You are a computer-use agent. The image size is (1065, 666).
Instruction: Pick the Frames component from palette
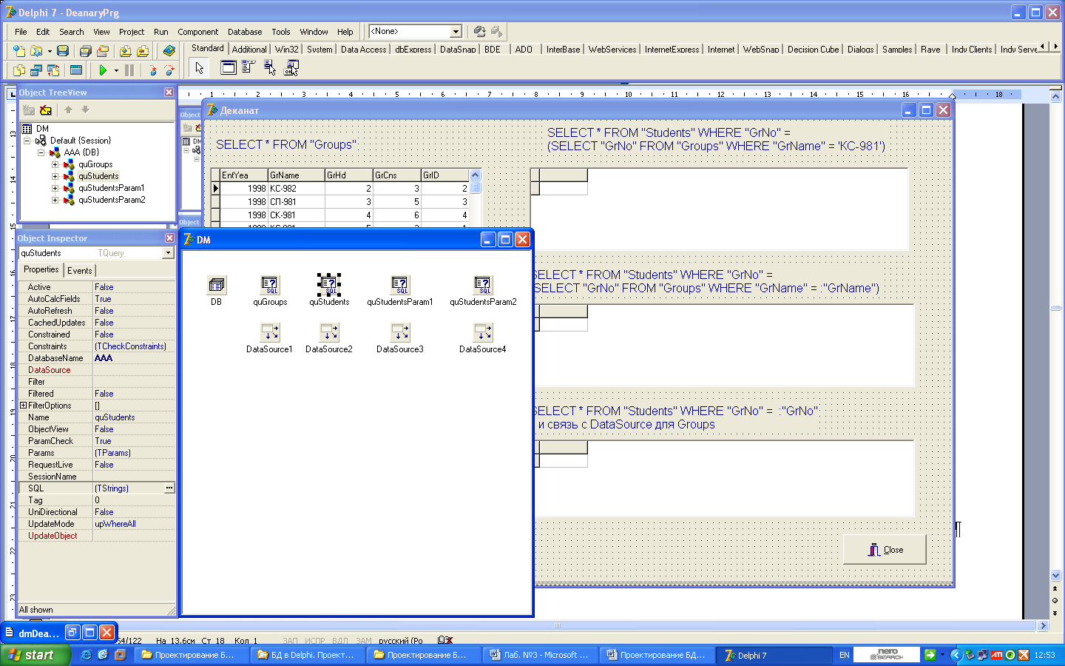pyautogui.click(x=229, y=68)
